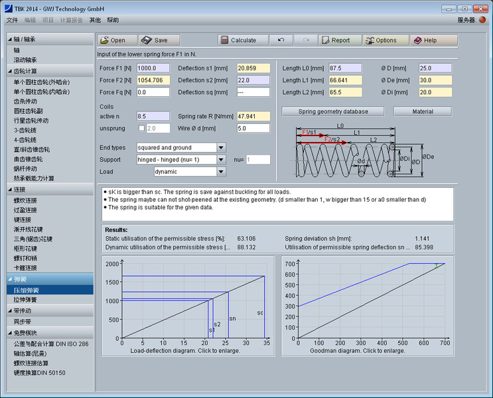Undo the last change
This screenshot has width=493, height=398.
click(281, 40)
